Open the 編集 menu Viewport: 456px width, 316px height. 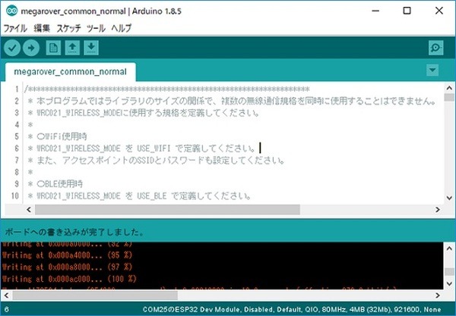[x=41, y=29]
